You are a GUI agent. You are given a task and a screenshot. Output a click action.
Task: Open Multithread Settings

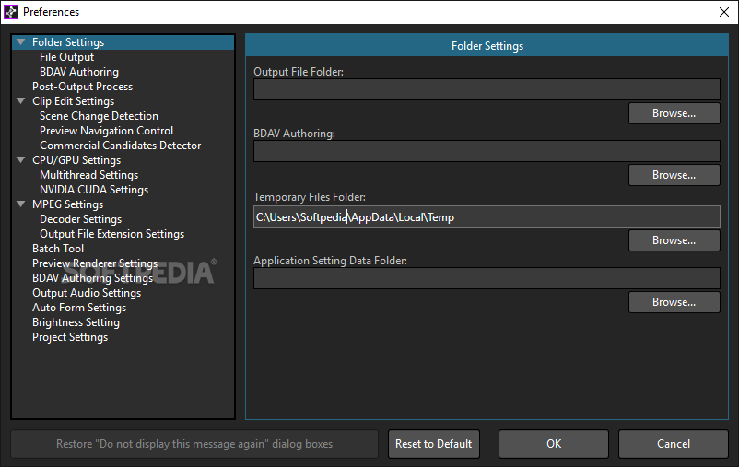click(89, 175)
